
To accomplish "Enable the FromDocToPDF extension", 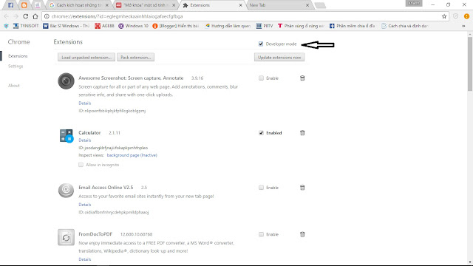I will point(261,234).
